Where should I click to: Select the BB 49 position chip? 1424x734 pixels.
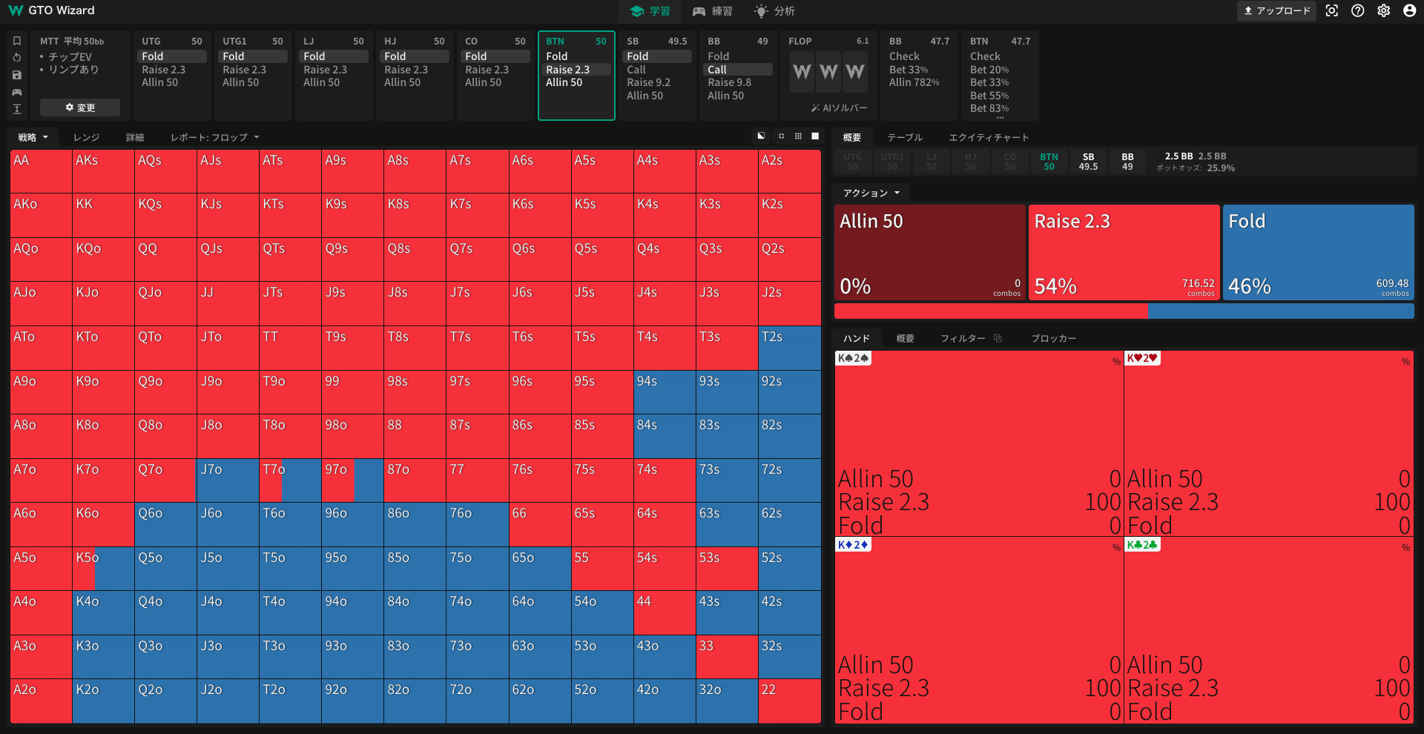(x=1127, y=162)
